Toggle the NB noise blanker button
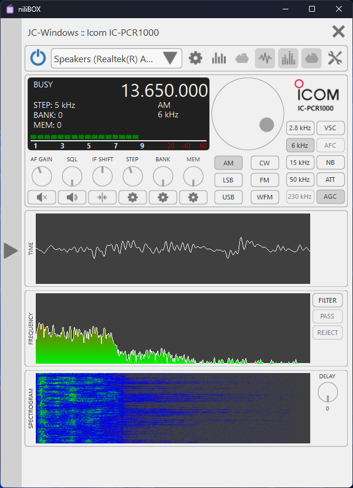Viewport: 353px width, 488px height. coord(331,162)
